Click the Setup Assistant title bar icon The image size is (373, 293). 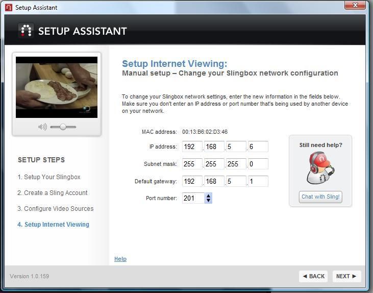click(x=9, y=7)
